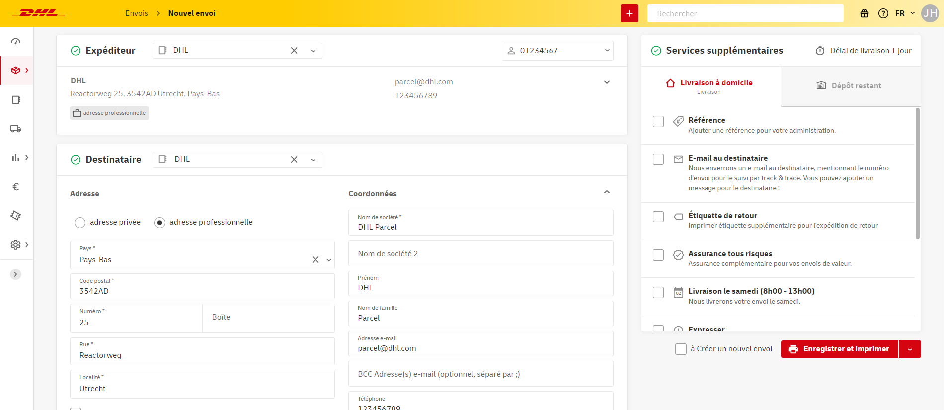The width and height of the screenshot is (944, 410).
Task: Open the delivery truck icon in sidebar
Action: click(x=16, y=129)
